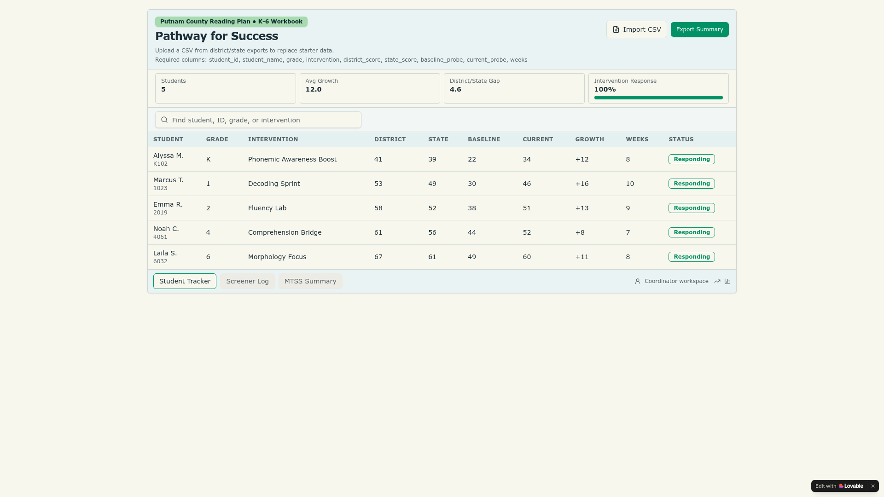Click district score 67 for Laila S.
The height and width of the screenshot is (497, 884).
[378, 257]
